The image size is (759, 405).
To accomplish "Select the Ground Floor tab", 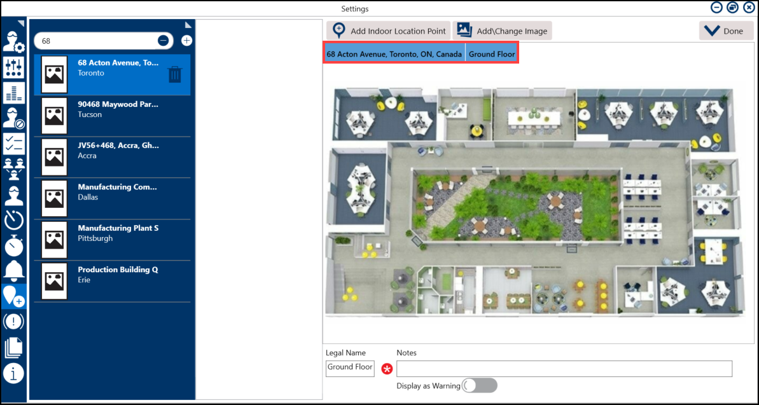I will (492, 54).
